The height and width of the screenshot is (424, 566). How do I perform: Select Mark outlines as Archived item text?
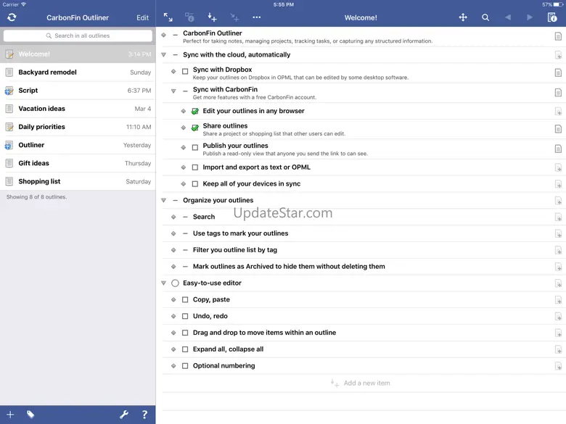pos(289,267)
